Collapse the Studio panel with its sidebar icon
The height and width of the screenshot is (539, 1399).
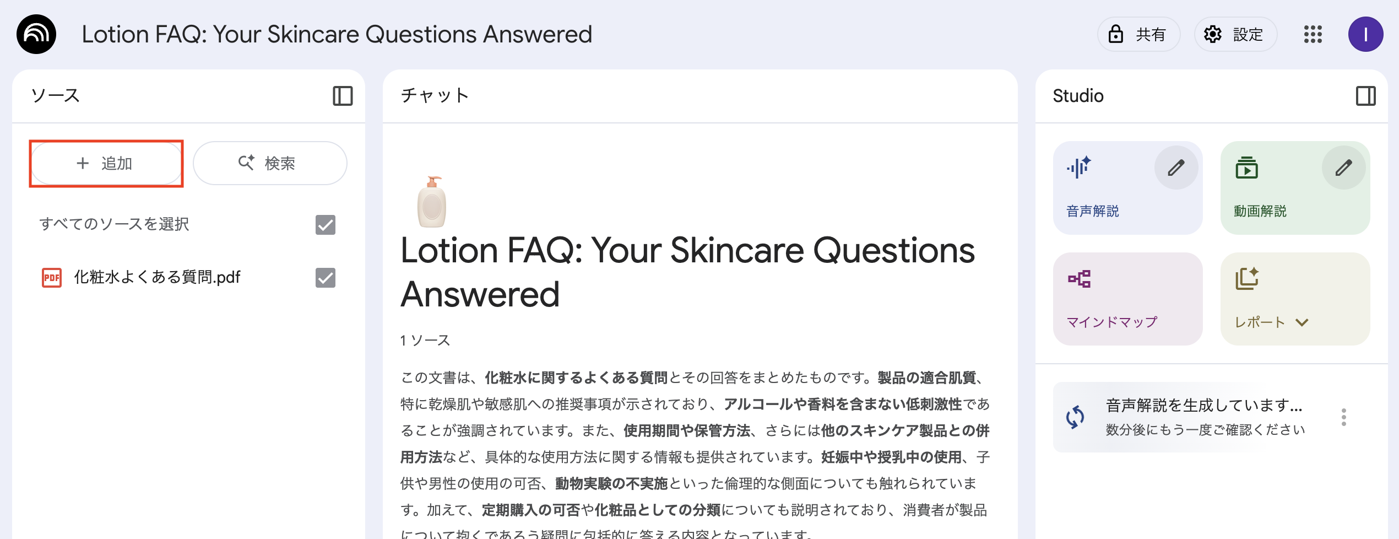[1365, 96]
